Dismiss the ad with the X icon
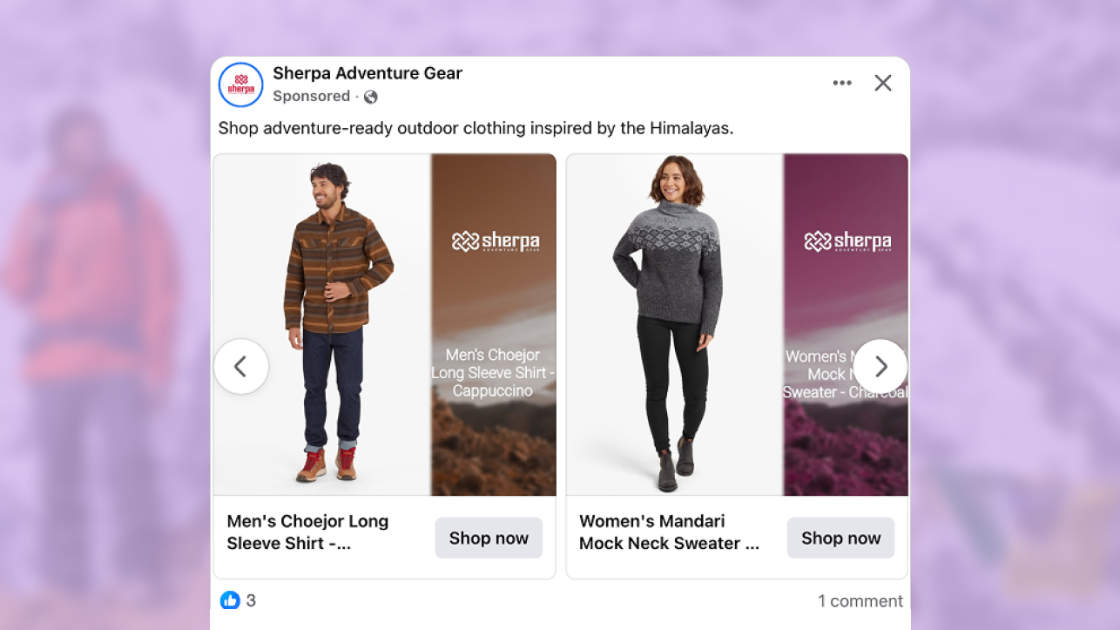The height and width of the screenshot is (630, 1120). coord(883,83)
